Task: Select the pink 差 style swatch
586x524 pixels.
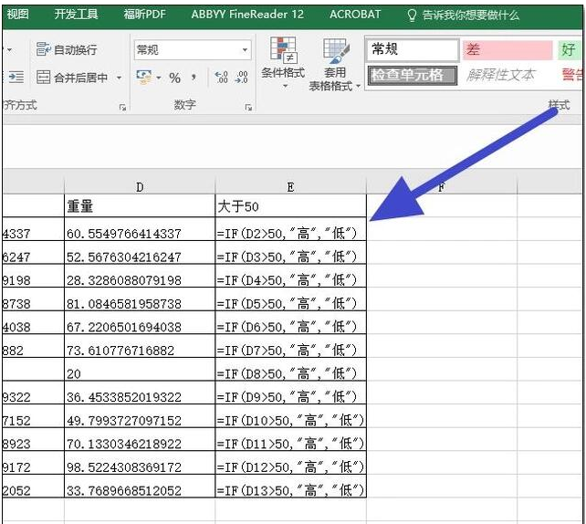Action: [x=508, y=49]
